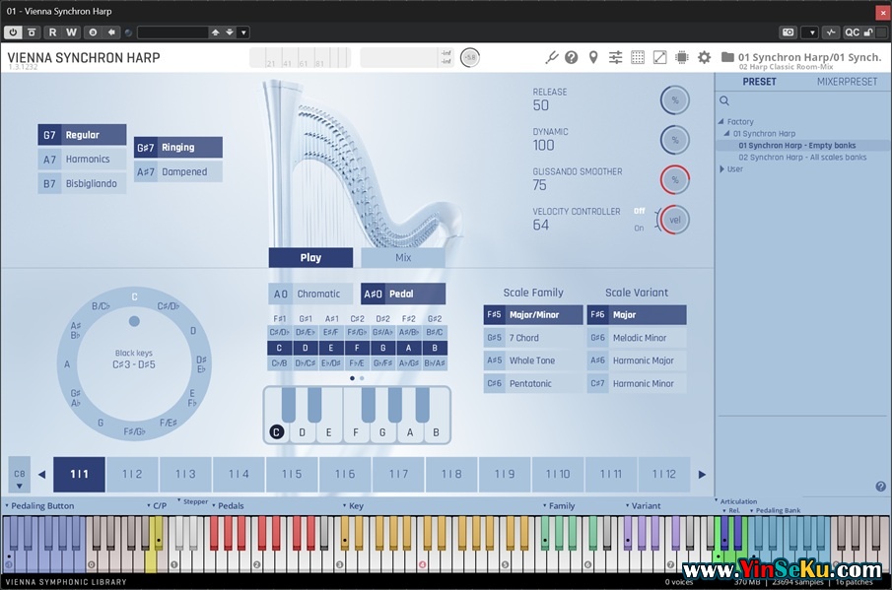Collapse the Factory preset tree
This screenshot has height=590, width=892.
click(721, 122)
